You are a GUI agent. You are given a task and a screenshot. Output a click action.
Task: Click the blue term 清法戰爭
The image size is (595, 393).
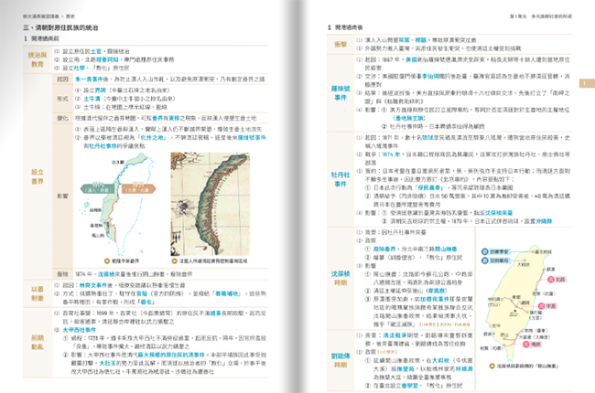395,335
